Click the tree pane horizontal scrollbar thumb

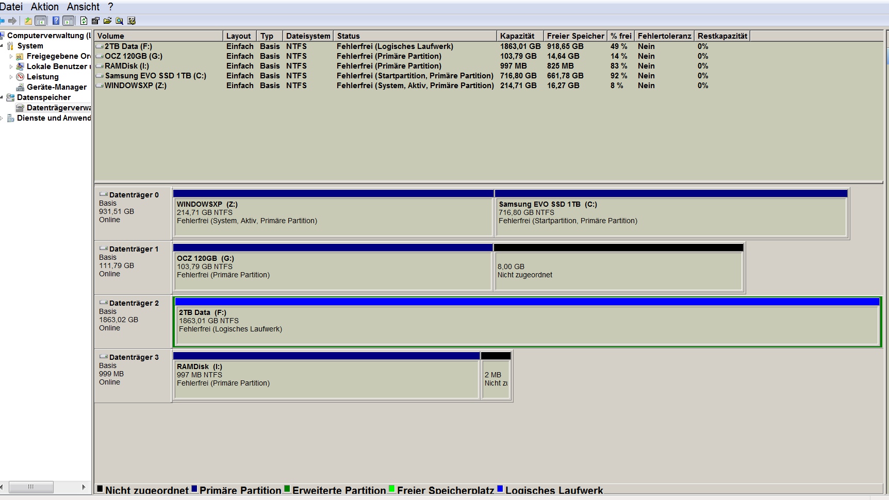coord(31,487)
